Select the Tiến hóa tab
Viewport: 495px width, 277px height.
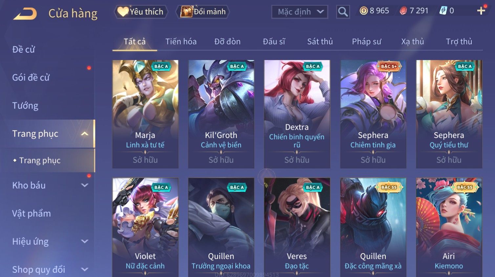tap(181, 41)
